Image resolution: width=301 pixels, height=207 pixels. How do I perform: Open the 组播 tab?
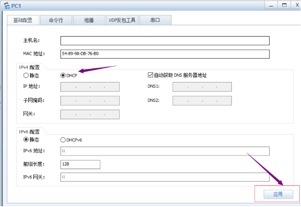point(89,20)
